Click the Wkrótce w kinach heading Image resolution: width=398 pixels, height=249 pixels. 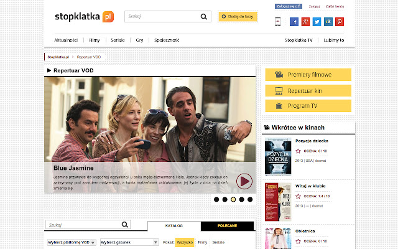(x=298, y=128)
